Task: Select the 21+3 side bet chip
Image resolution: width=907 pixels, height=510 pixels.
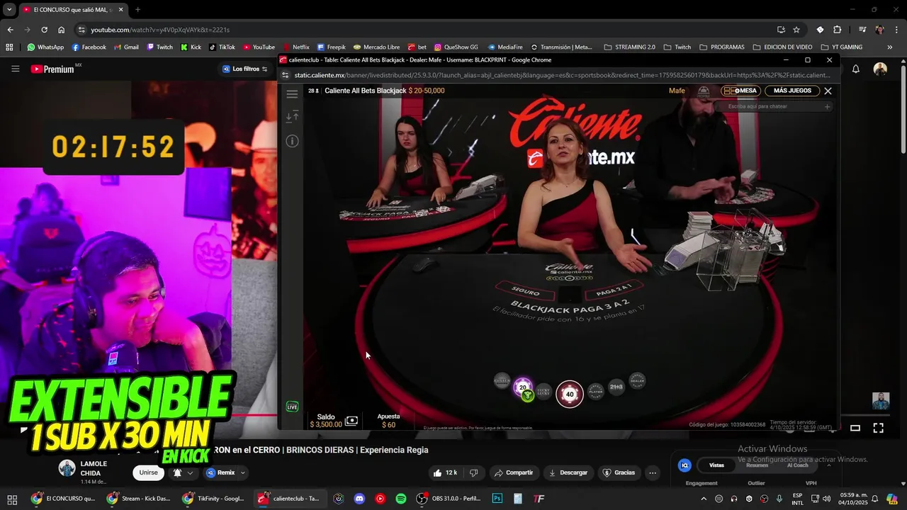Action: pos(616,387)
